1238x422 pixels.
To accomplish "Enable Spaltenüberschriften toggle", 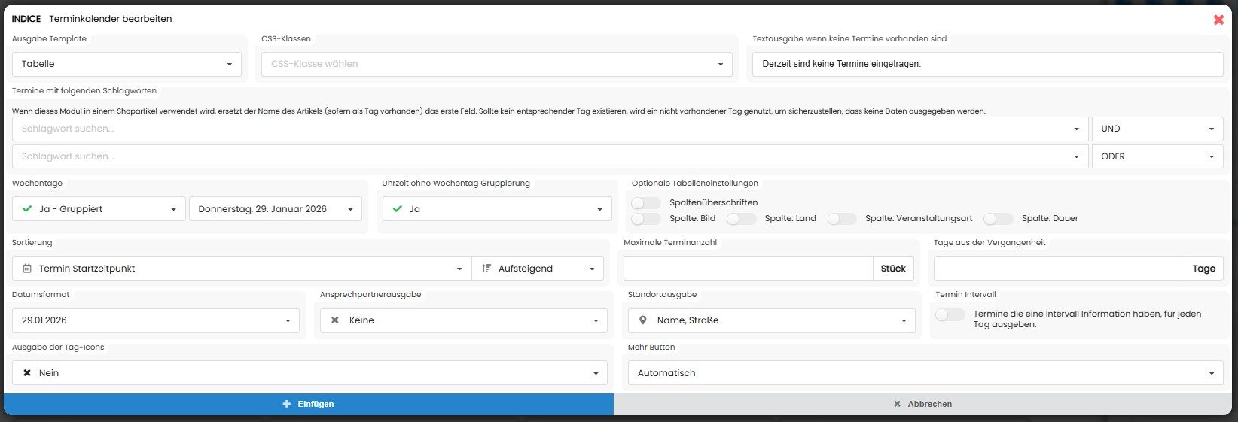I will 645,203.
